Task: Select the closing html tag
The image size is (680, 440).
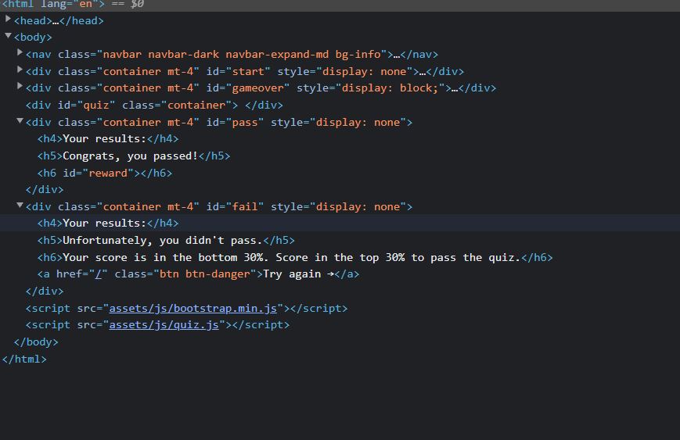Action: pos(24,360)
